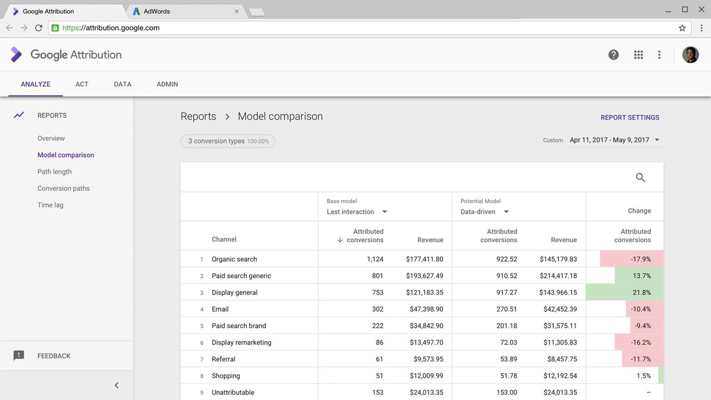Click the $214,417.18 revenue cell
711x400 pixels.
558,275
